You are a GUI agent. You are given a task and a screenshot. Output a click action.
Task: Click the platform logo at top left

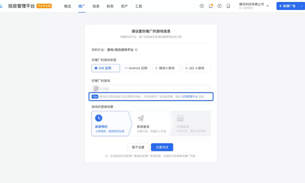[x=2, y=6]
